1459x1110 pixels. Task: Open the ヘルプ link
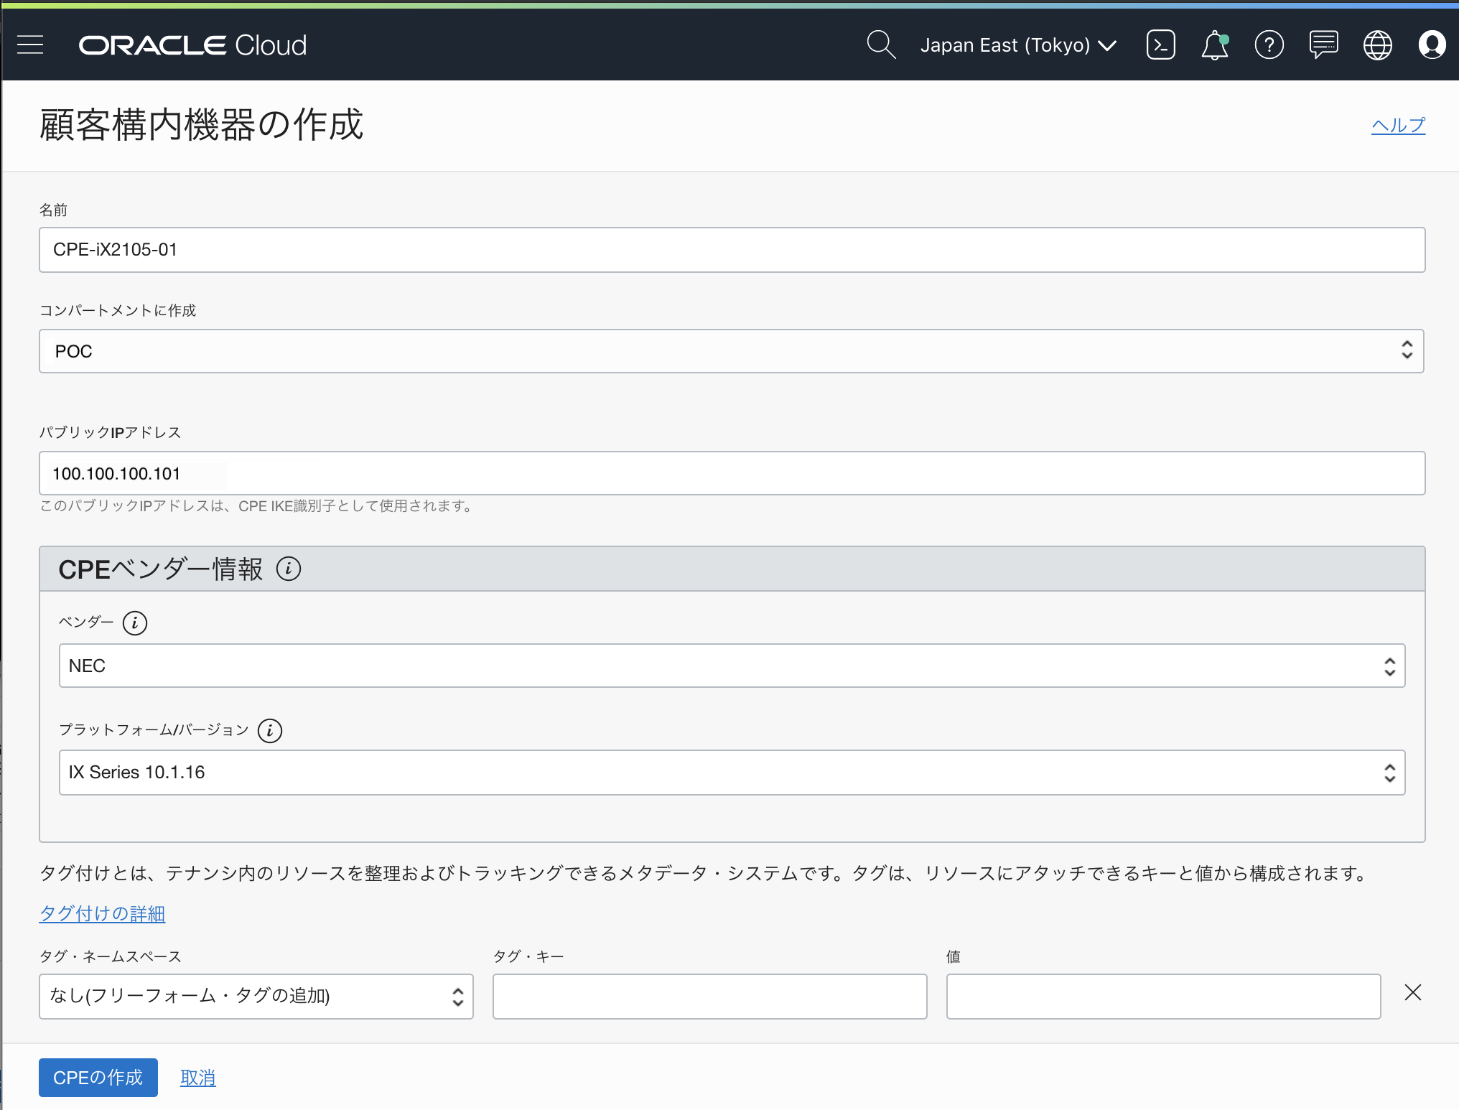click(x=1398, y=125)
